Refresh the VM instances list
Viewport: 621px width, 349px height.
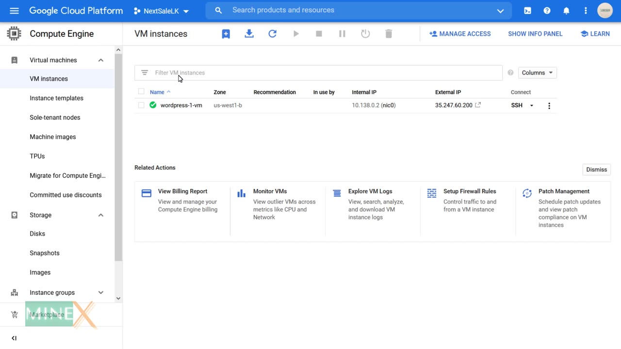pos(272,34)
